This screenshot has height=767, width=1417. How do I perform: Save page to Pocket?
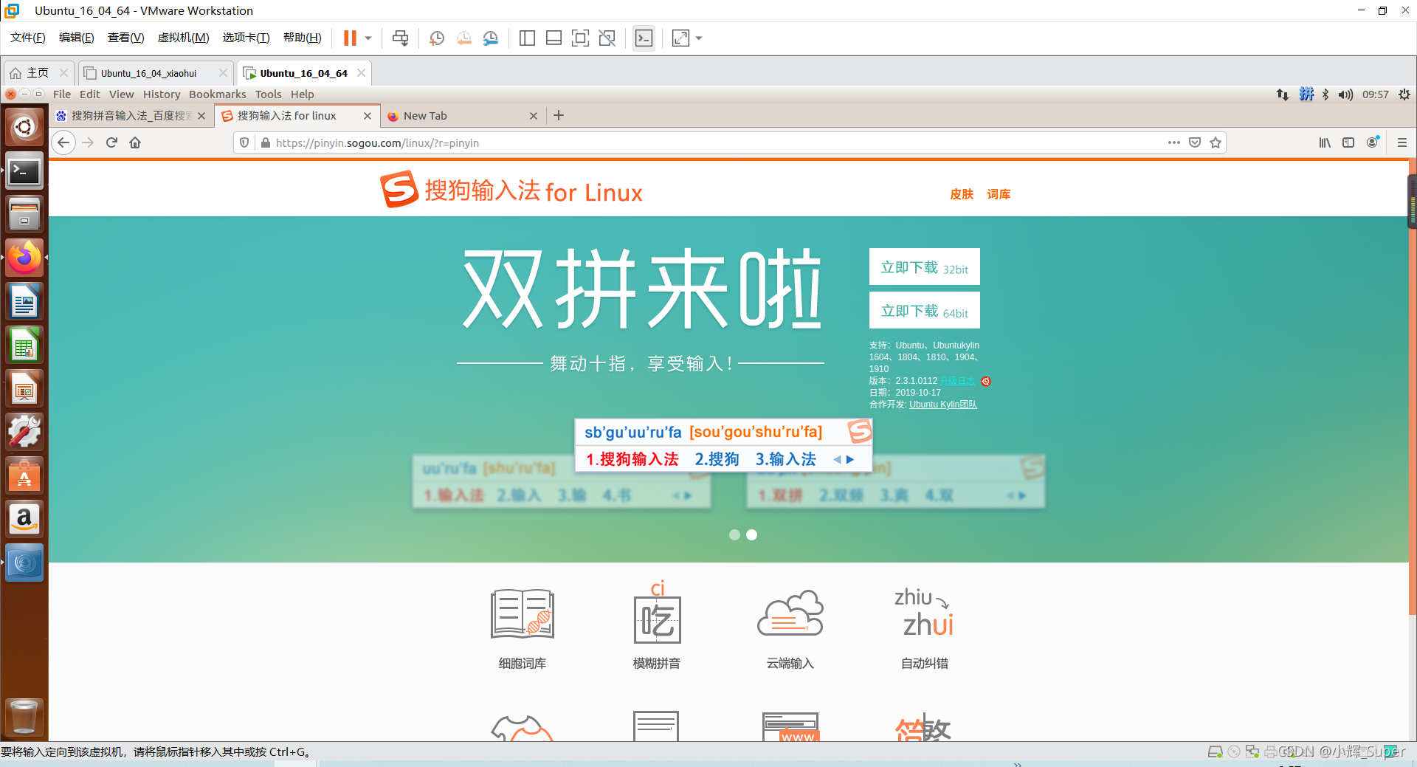click(1195, 142)
